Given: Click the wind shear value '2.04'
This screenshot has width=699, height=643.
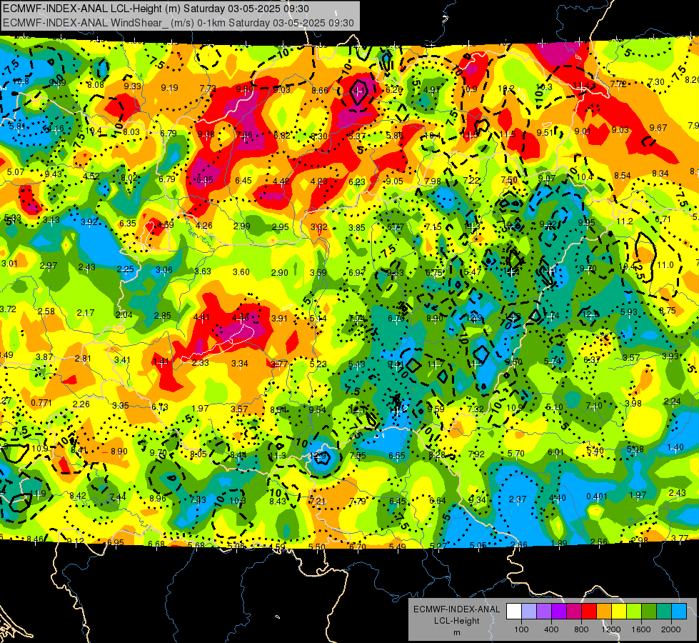Looking at the screenshot, I should 124,314.
